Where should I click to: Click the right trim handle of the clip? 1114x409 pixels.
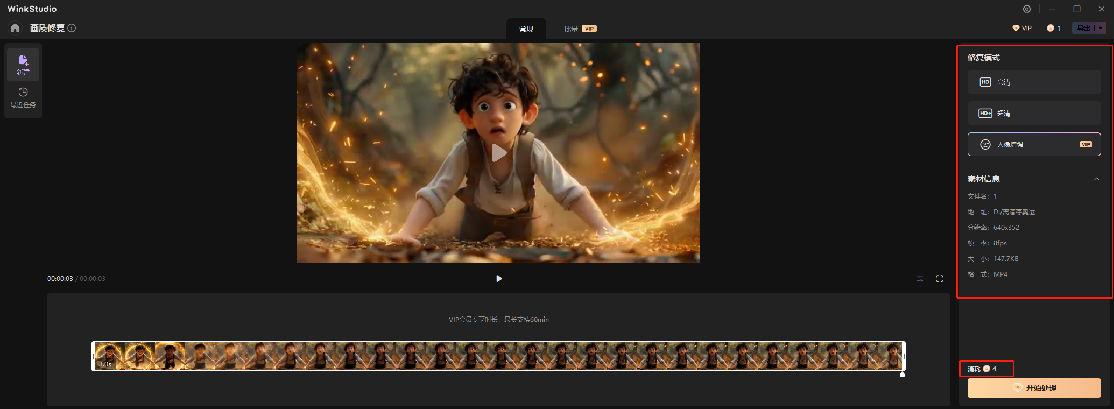[904, 356]
